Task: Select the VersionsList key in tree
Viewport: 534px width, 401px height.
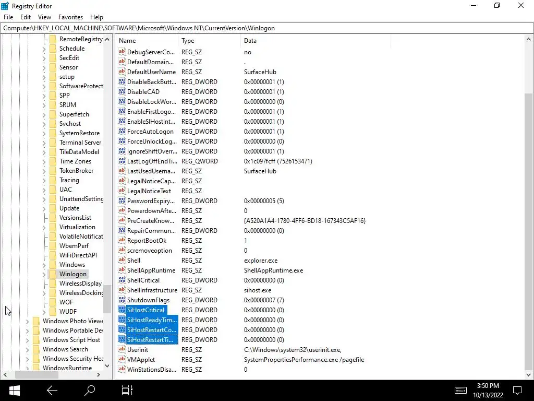Action: [75, 218]
